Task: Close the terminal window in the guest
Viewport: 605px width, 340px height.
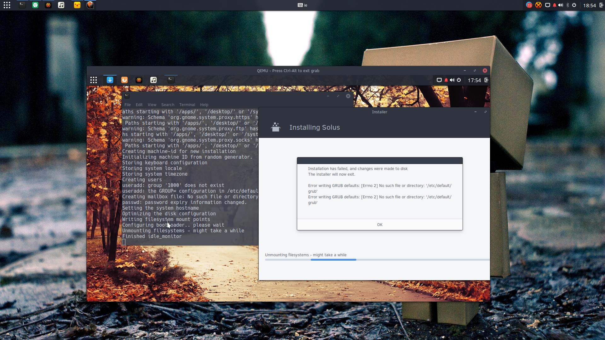Action: [x=348, y=96]
